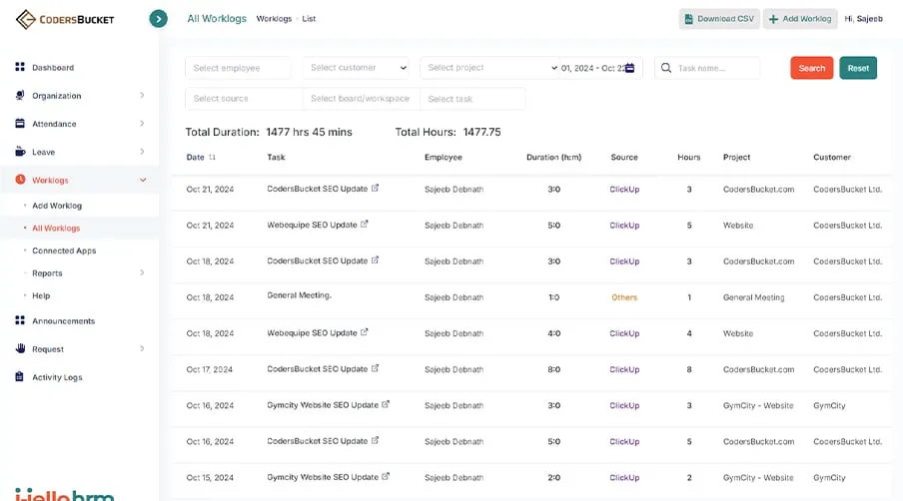Click the Worklogs clock icon

[x=20, y=180]
